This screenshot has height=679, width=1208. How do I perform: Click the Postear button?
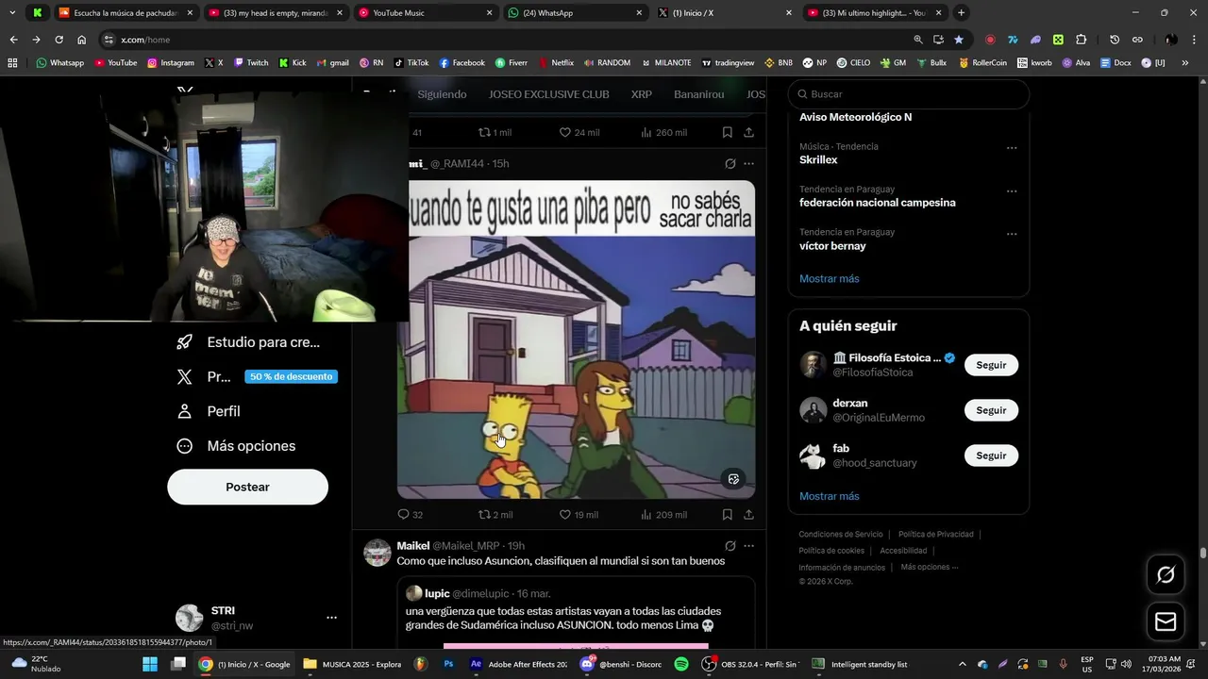click(248, 487)
